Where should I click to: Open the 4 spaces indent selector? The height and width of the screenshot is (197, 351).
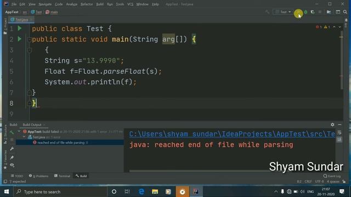coord(333,182)
